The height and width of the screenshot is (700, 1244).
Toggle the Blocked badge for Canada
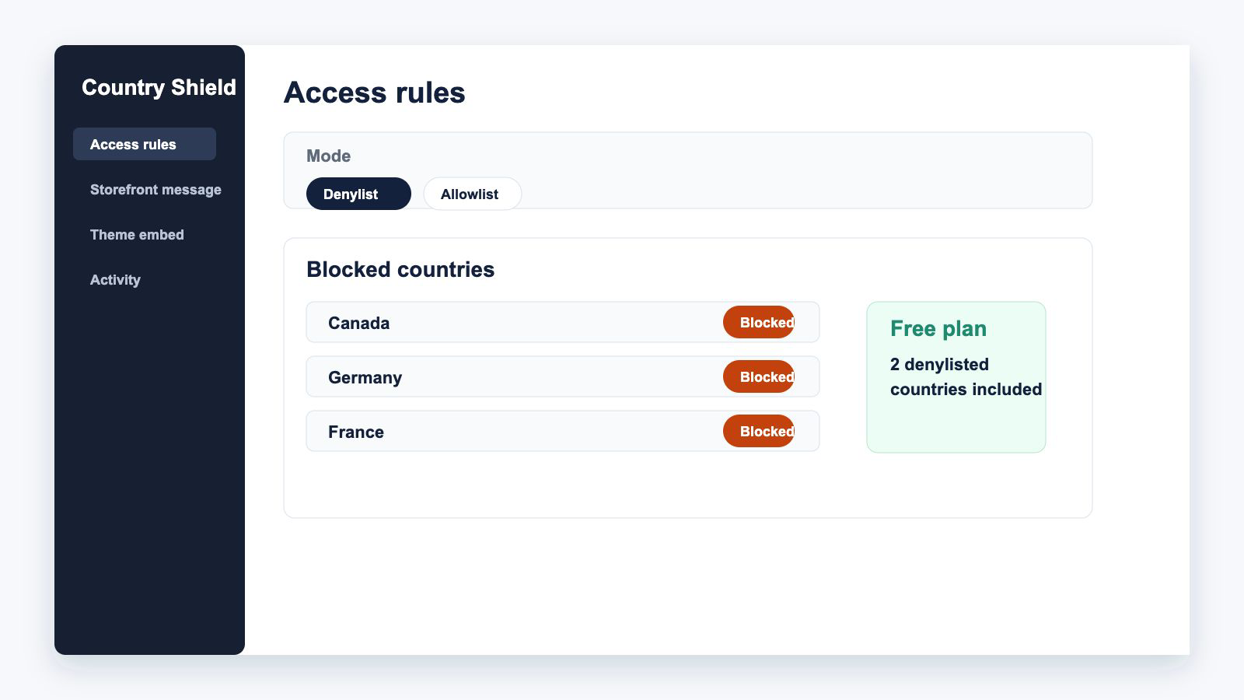pos(759,322)
